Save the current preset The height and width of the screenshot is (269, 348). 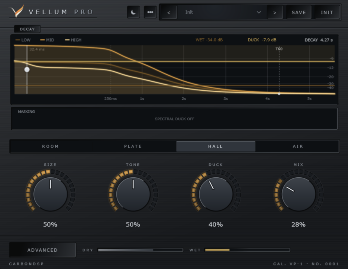(x=299, y=13)
